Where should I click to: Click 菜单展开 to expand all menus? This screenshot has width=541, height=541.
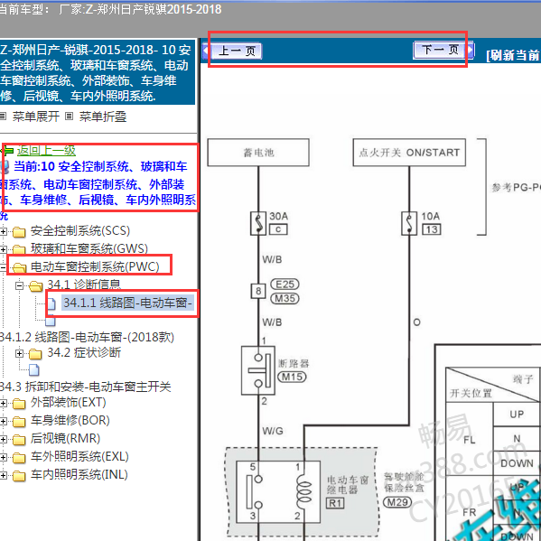(x=36, y=117)
